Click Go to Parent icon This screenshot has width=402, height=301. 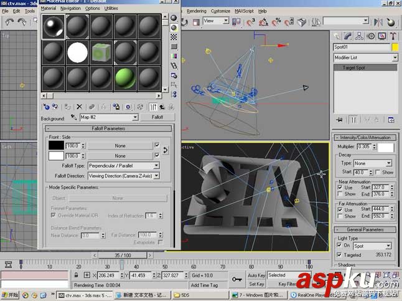tap(162, 107)
